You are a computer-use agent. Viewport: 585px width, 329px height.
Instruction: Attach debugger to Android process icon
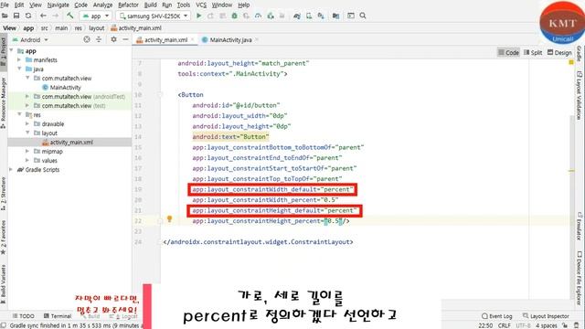click(x=271, y=16)
